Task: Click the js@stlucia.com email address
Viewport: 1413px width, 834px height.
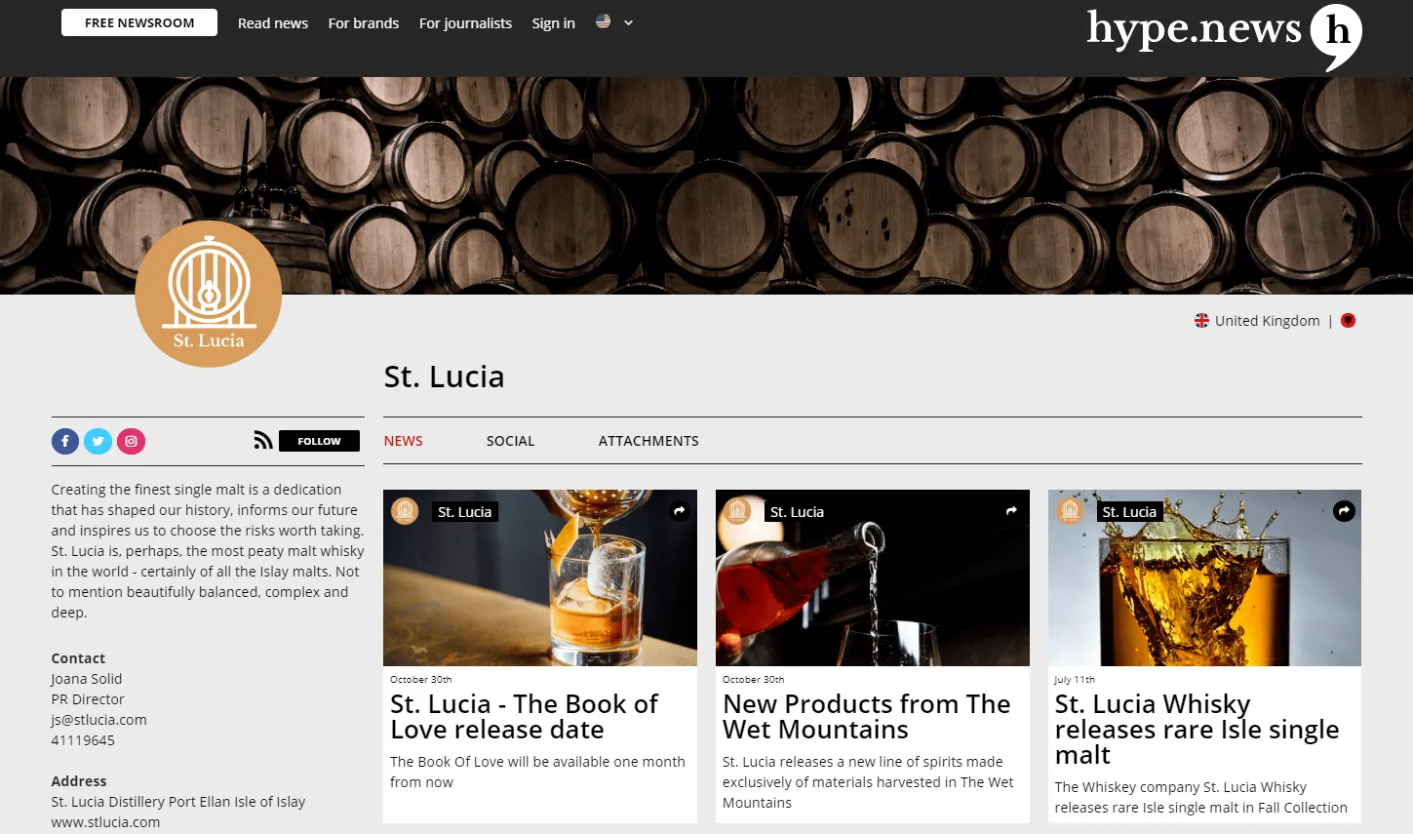Action: click(98, 720)
